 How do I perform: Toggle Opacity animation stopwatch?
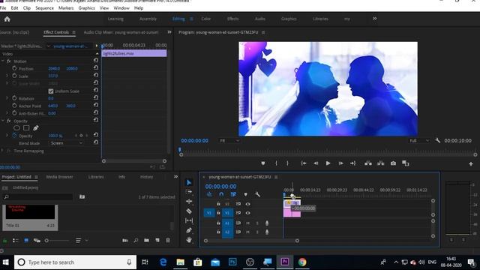[14, 135]
